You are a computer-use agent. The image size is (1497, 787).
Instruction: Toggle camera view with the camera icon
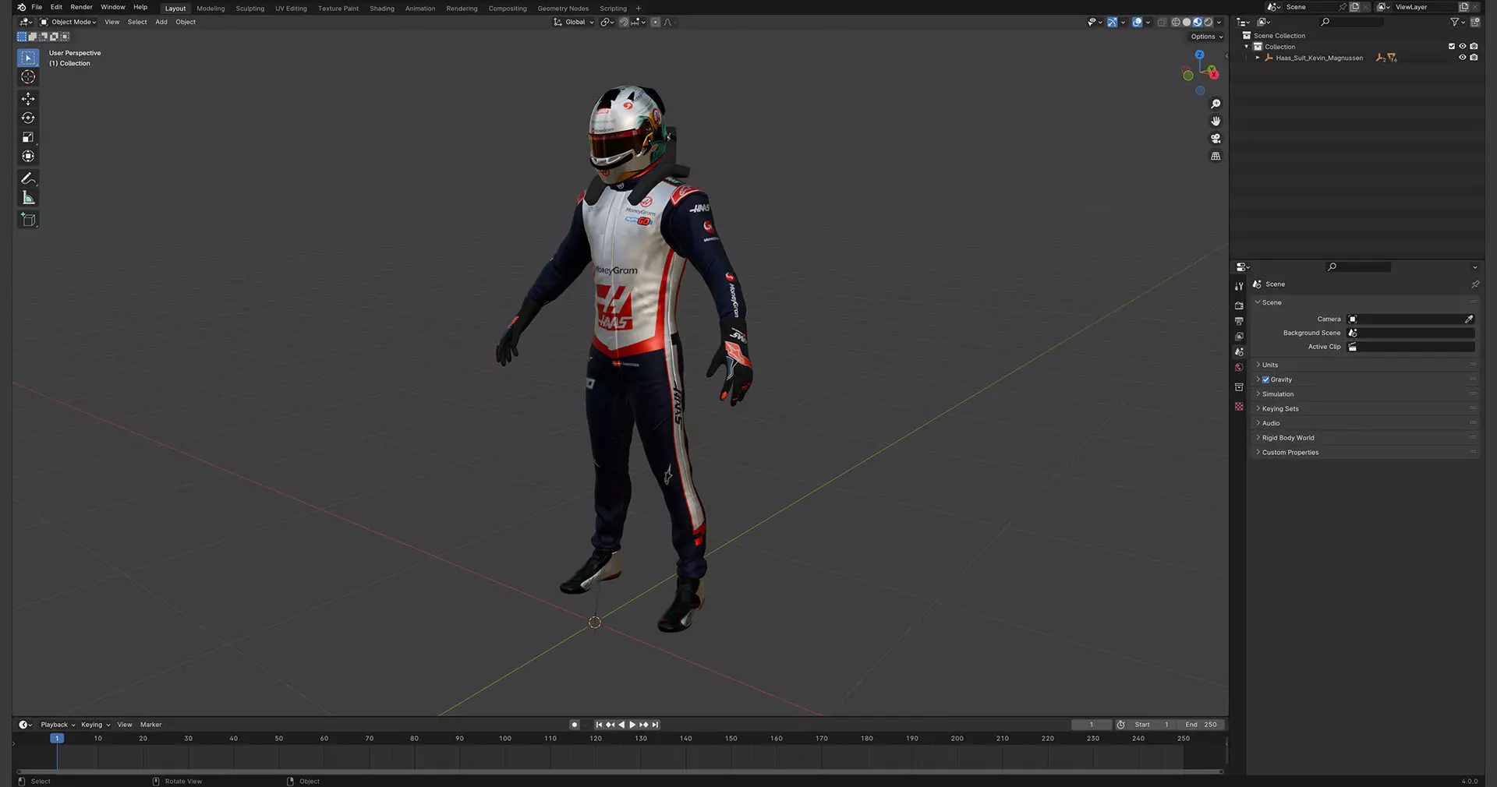tap(1216, 139)
